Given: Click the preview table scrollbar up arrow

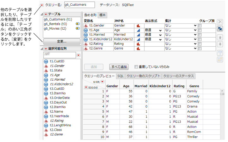Looking at the screenshot, I should coord(222,91).
